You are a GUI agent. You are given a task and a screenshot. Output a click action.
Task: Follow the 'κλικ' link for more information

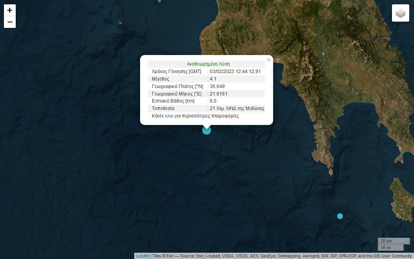point(169,116)
